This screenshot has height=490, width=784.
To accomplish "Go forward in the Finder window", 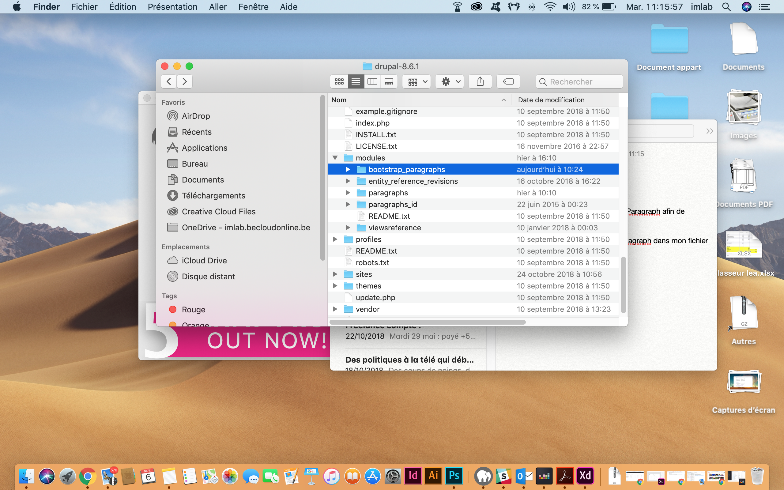I will click(185, 81).
